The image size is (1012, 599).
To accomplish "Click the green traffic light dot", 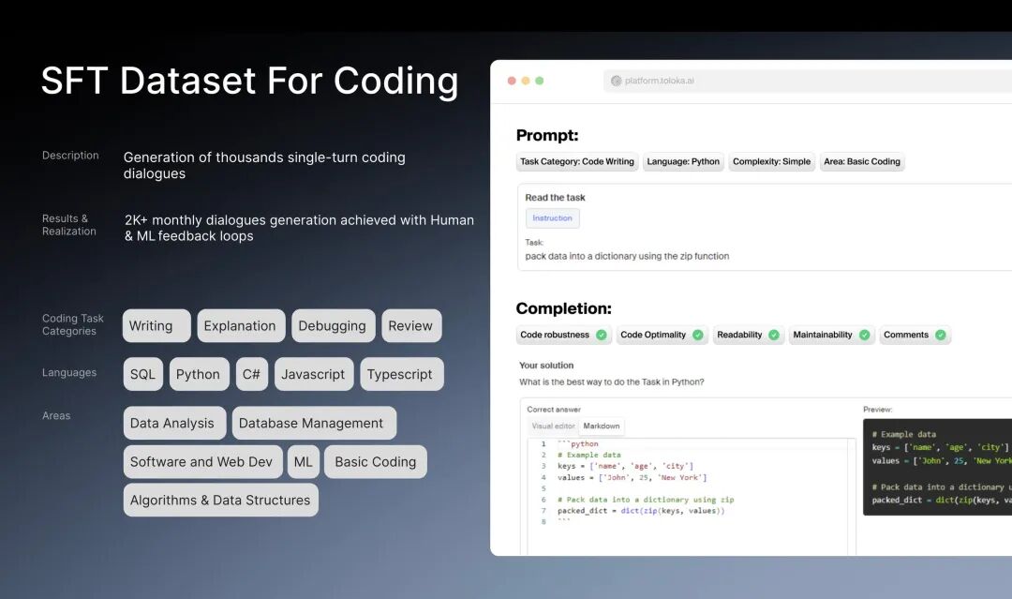I will [x=539, y=81].
